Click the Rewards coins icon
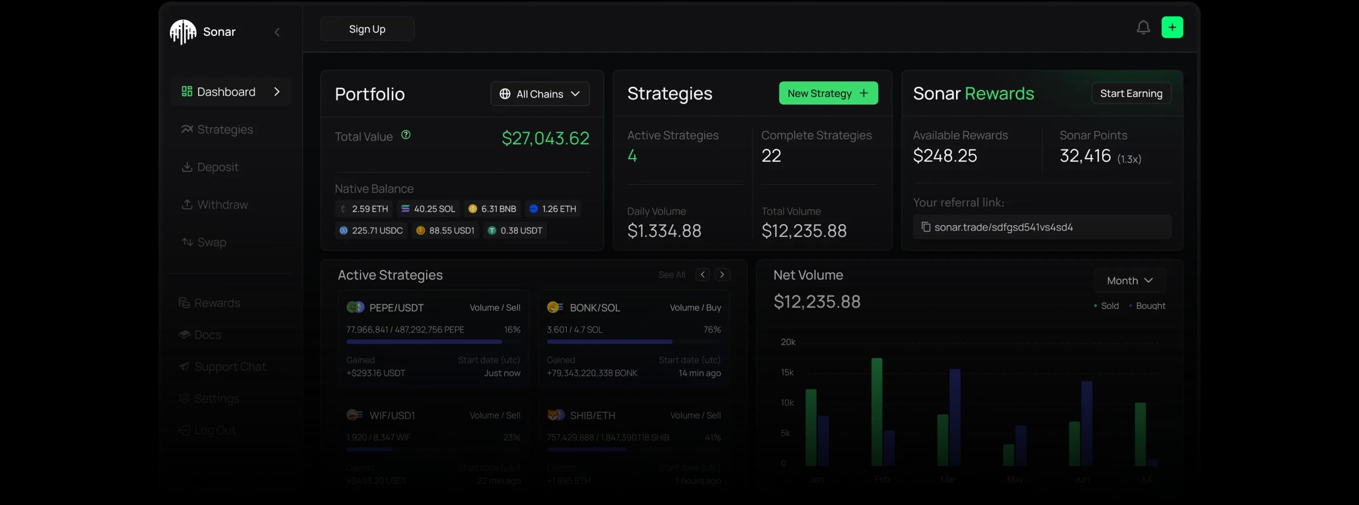This screenshot has width=1359, height=505. point(184,302)
